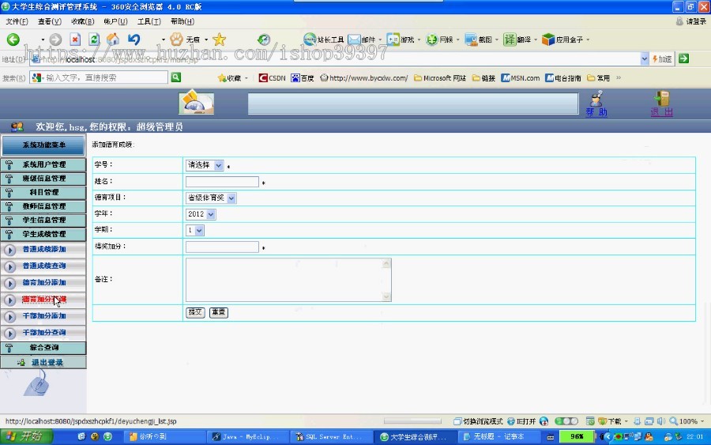Click the green search magnifier button
Screen dimensions: 711x445
coord(176,77)
